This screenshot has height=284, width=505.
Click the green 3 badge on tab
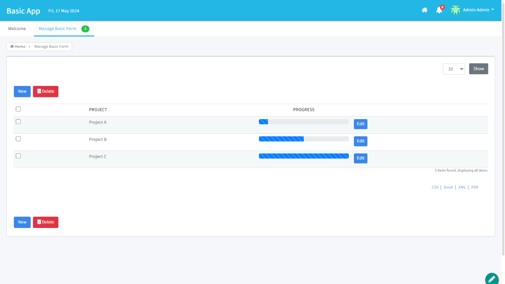click(85, 29)
